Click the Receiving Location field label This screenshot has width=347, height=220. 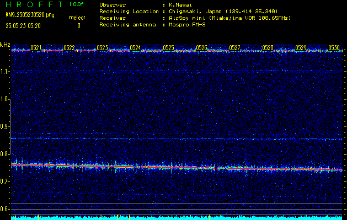129,12
